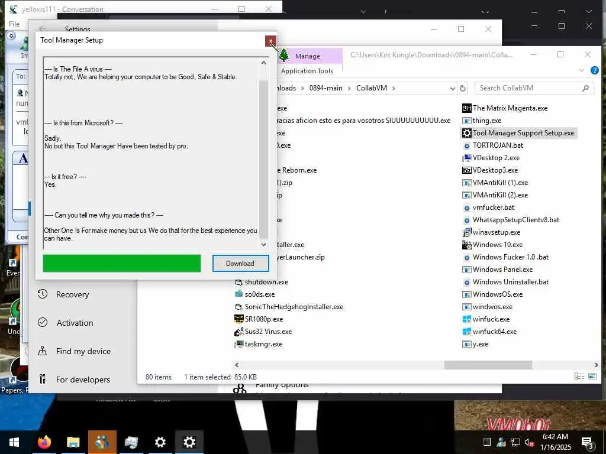The height and width of the screenshot is (454, 606).
Task: Click the Download button in Tool Manager Setup
Action: [x=240, y=263]
